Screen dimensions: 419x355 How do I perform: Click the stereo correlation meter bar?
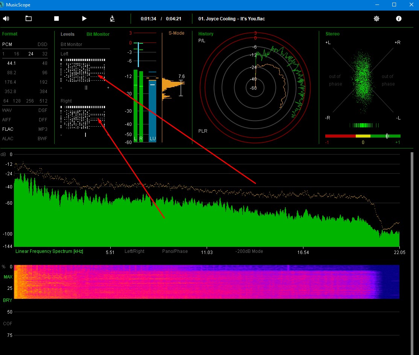(x=363, y=136)
